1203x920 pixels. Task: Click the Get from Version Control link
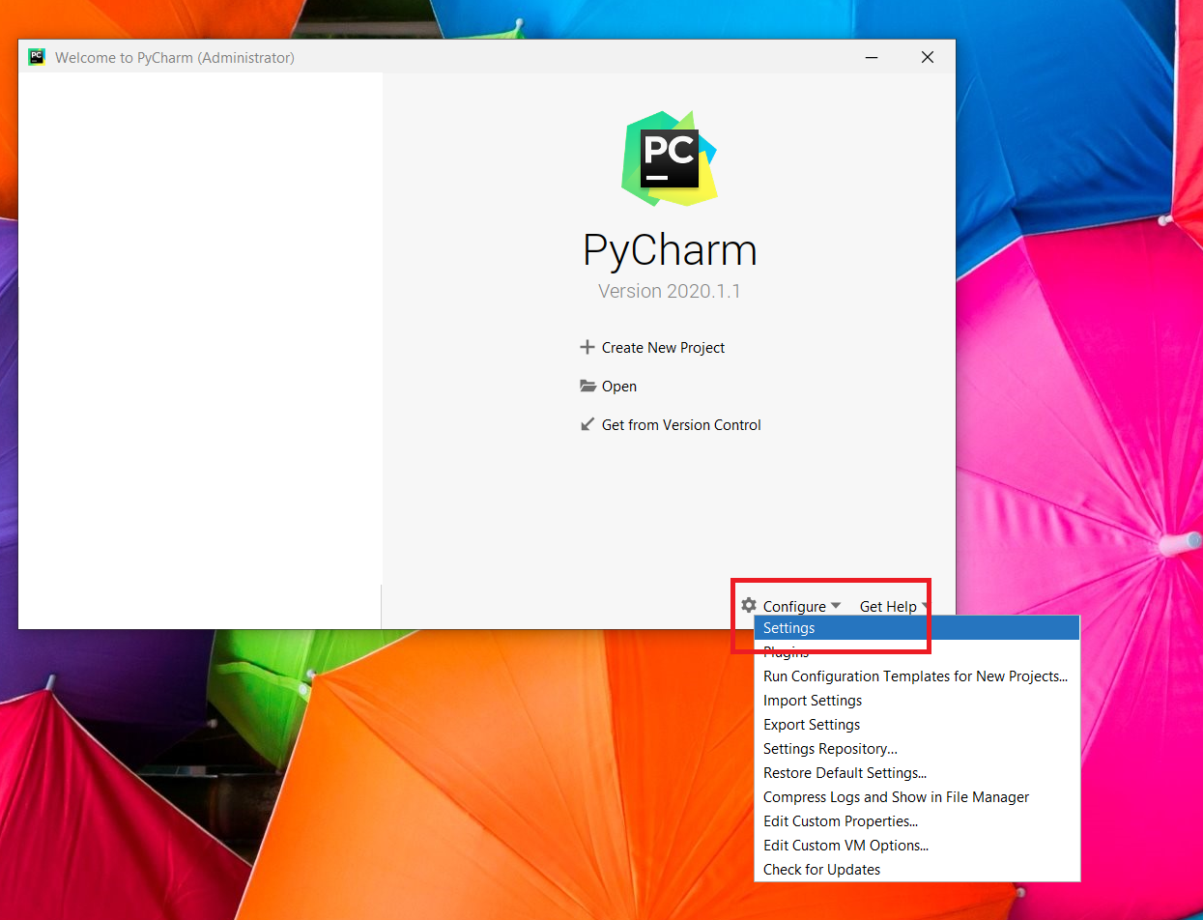click(681, 424)
